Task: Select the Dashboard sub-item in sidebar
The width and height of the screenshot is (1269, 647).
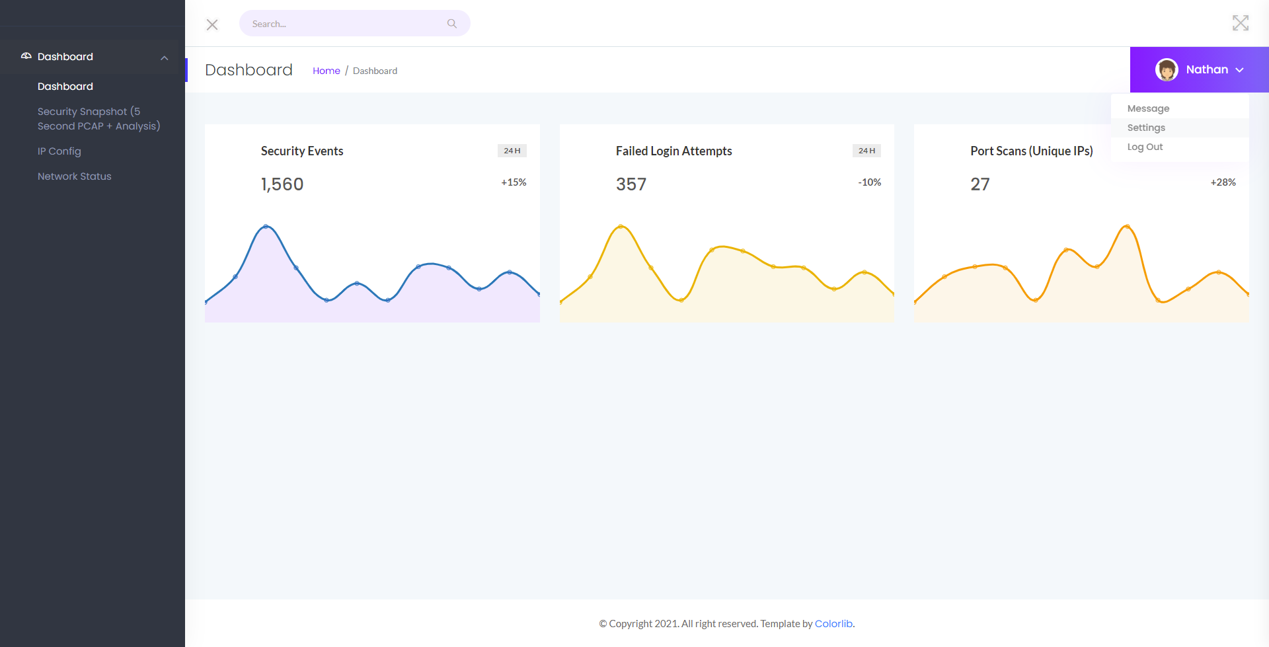Action: [65, 87]
